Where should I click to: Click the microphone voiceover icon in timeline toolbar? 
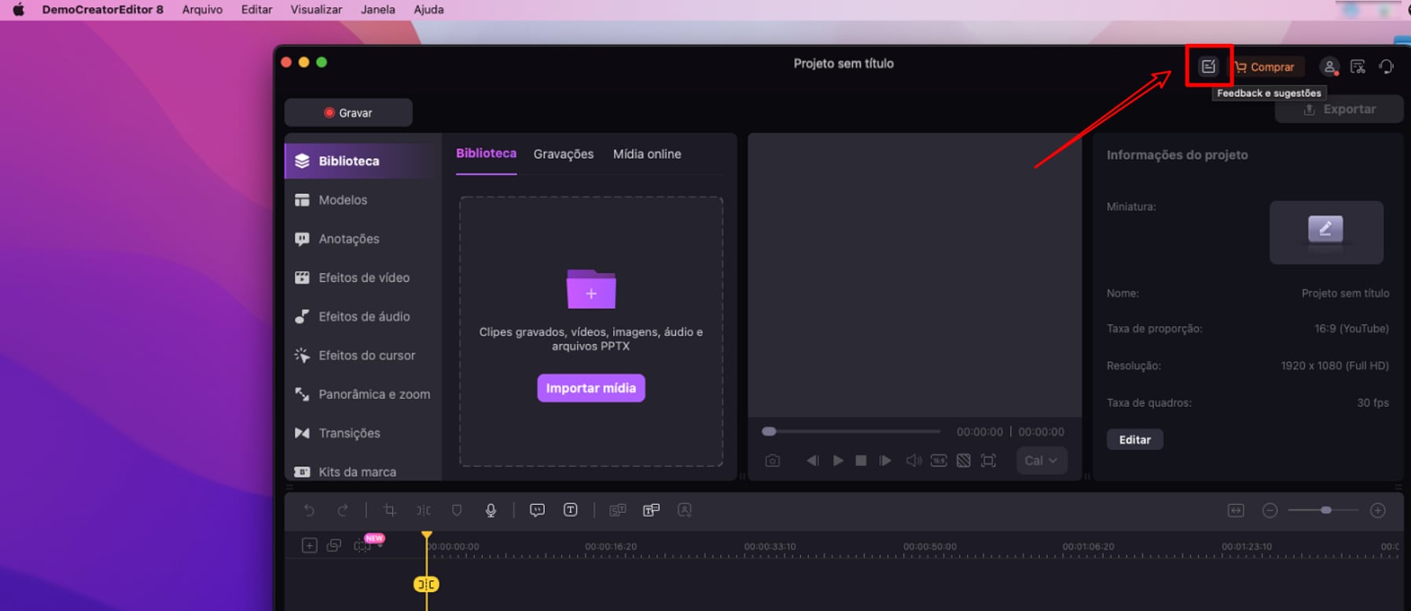tap(491, 510)
